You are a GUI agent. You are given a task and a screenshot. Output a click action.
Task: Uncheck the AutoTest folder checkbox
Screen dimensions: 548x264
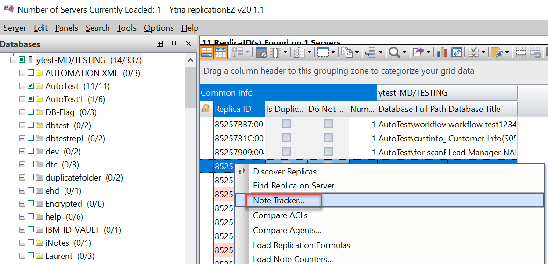point(31,86)
